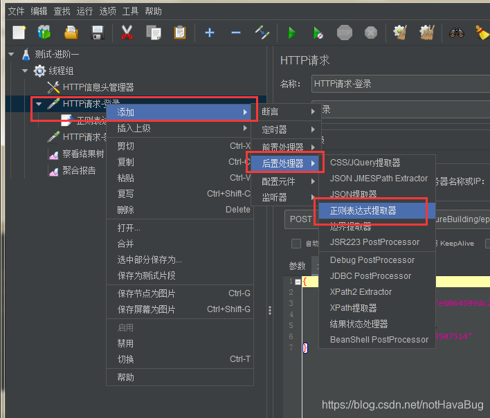Click the Start no pauses icon
The image size is (490, 418).
tap(318, 33)
